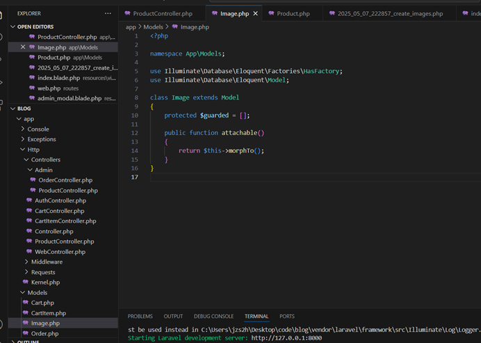Switch to the PROBLEMS panel tab
This screenshot has height=343, width=481.
pos(140,317)
